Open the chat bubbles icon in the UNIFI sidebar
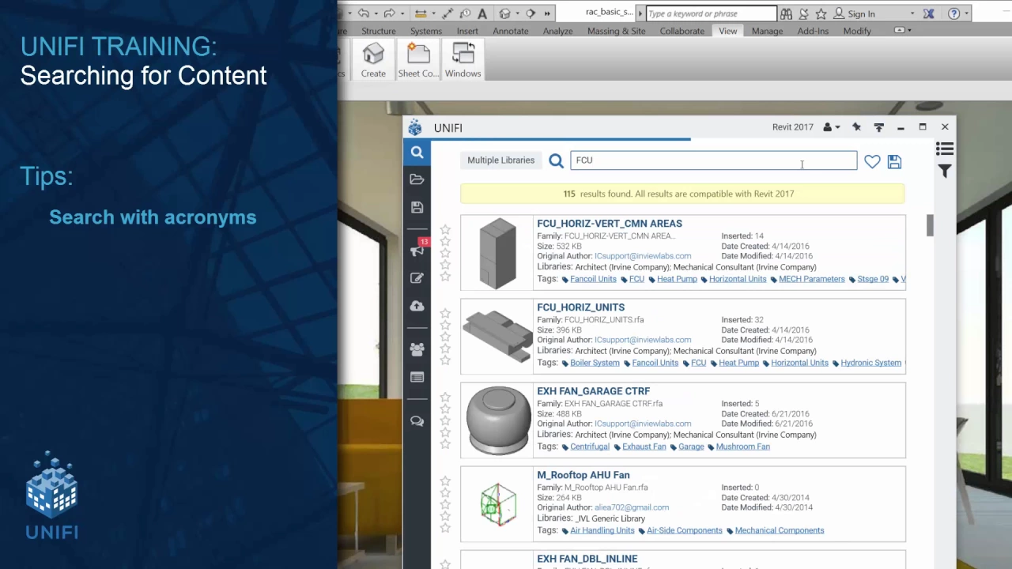The height and width of the screenshot is (569, 1012). click(417, 421)
